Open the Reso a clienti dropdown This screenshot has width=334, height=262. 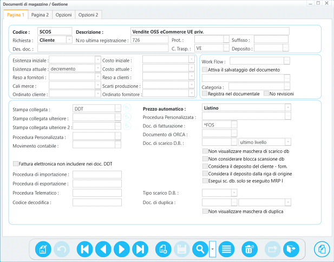coord(192,76)
